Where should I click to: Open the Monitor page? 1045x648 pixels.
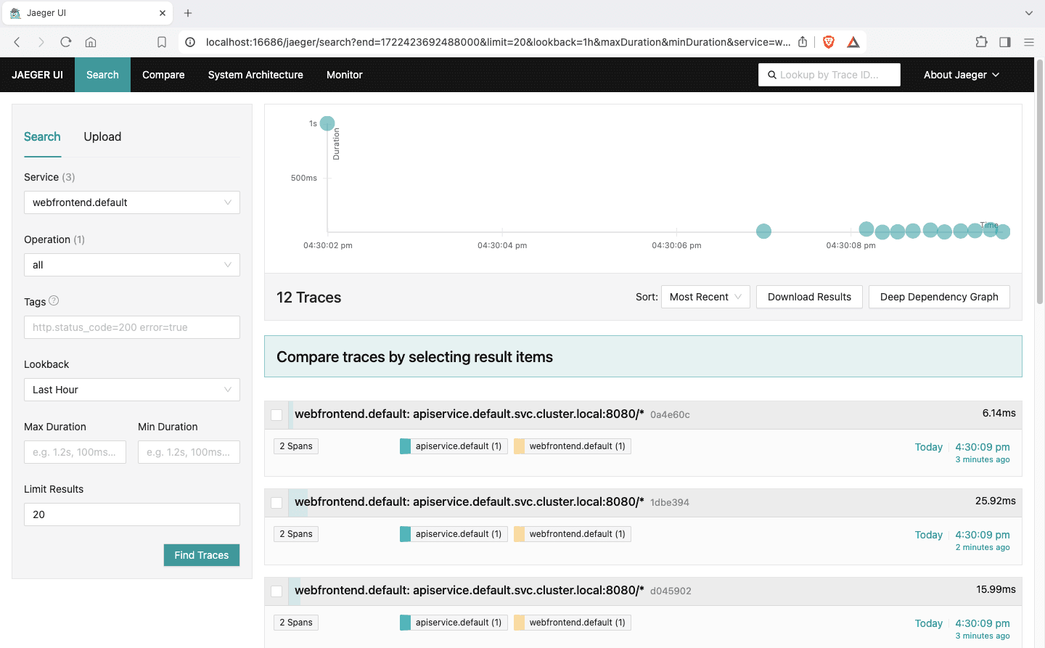pyautogui.click(x=345, y=75)
